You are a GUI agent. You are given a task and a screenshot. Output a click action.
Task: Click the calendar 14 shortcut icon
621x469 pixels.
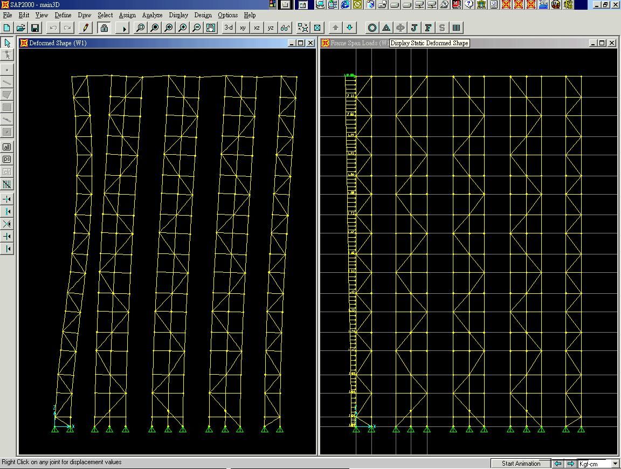coord(457,4)
